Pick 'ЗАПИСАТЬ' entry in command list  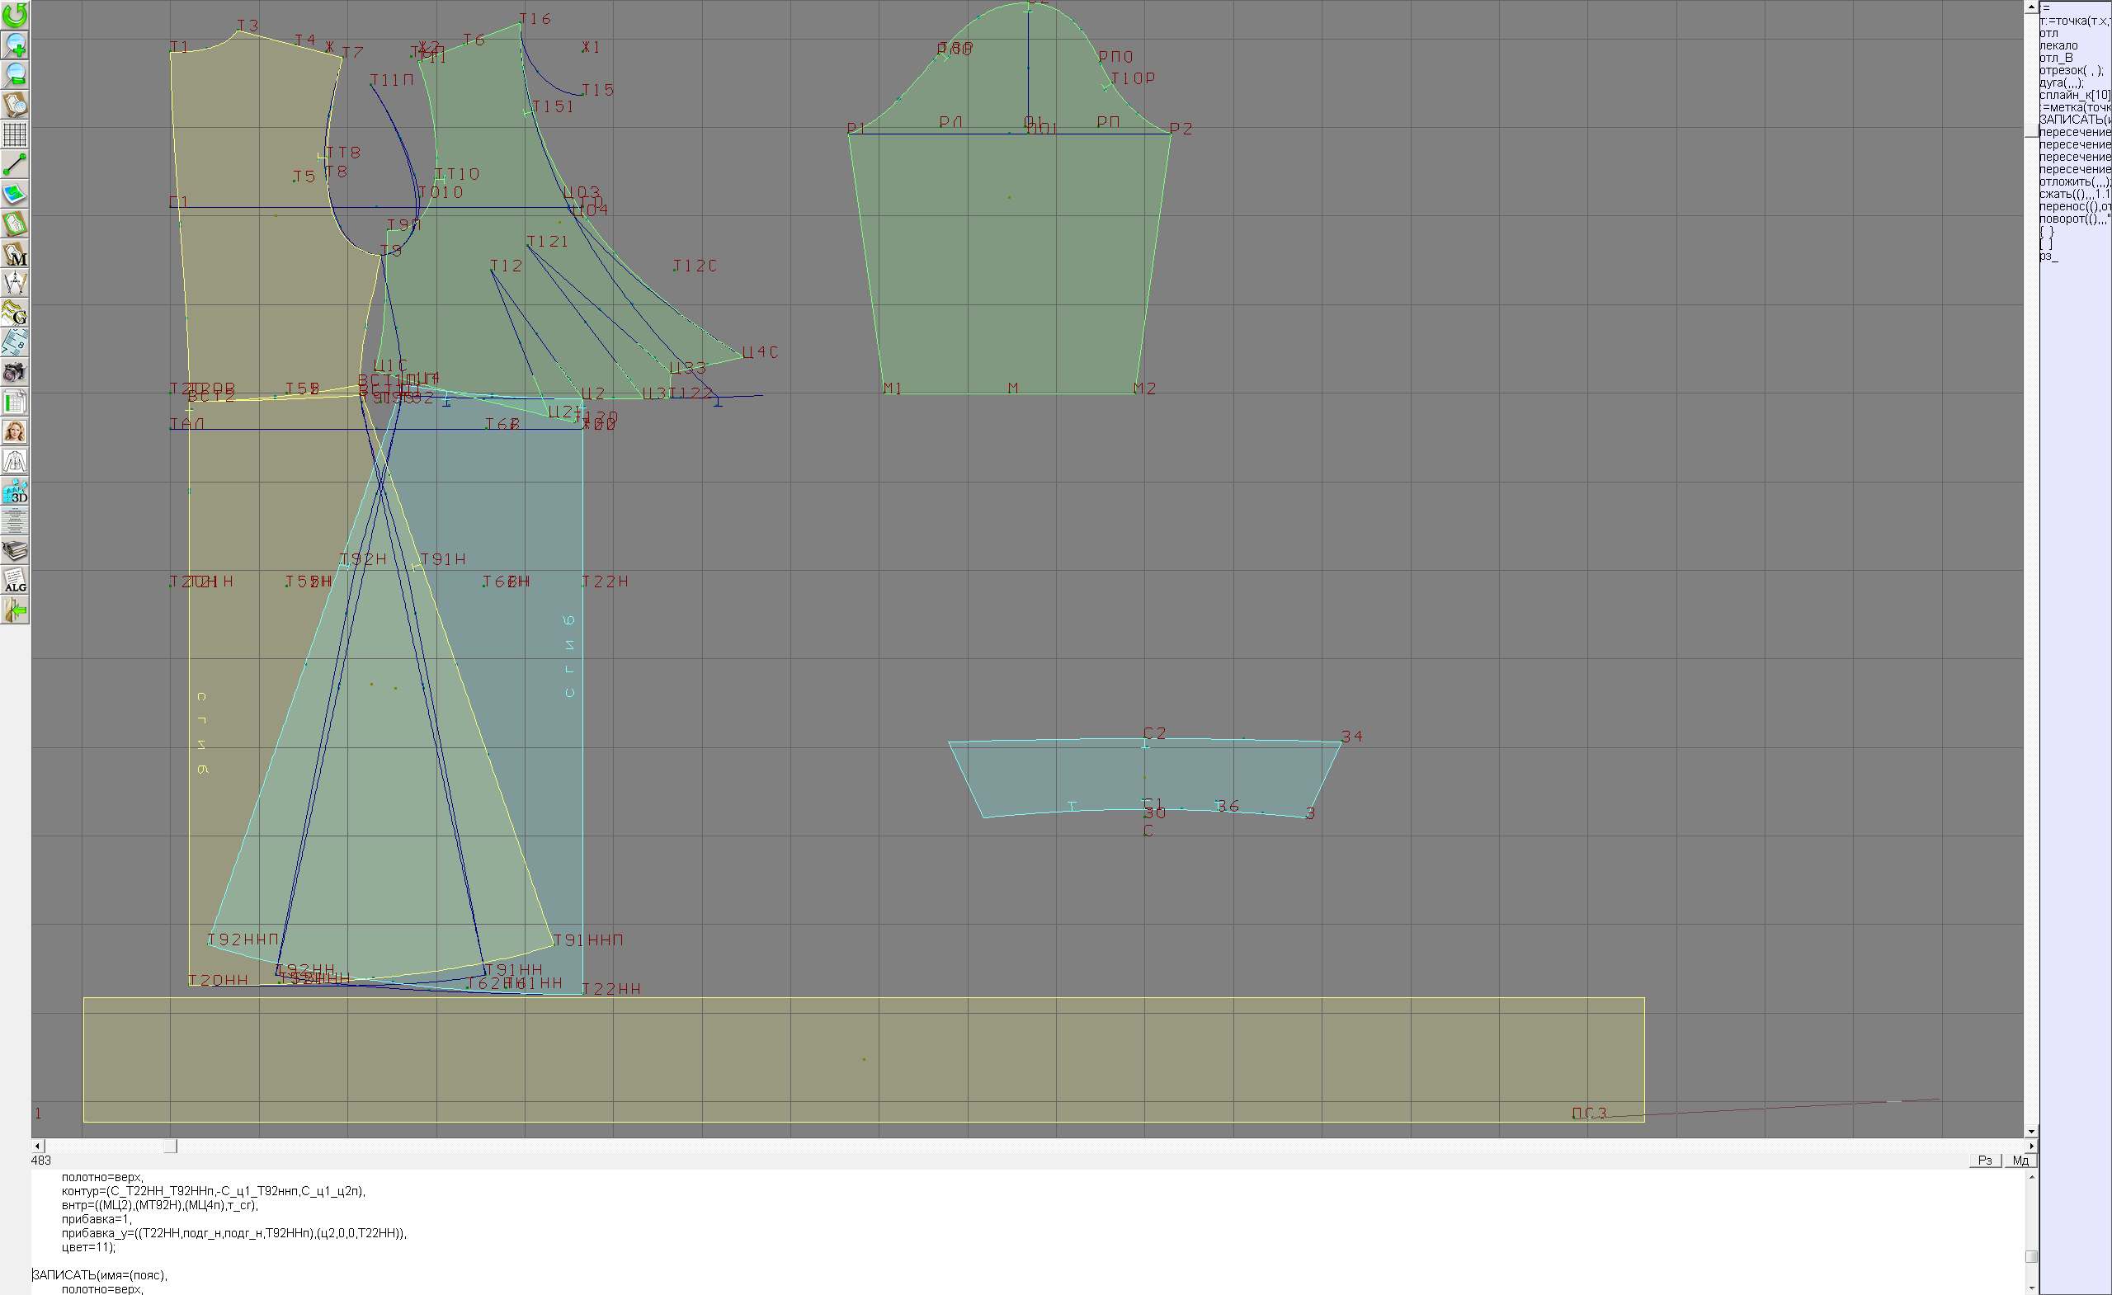click(2072, 120)
